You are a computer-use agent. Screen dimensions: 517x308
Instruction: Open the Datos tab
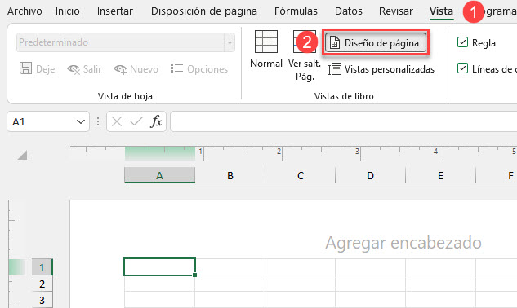349,11
